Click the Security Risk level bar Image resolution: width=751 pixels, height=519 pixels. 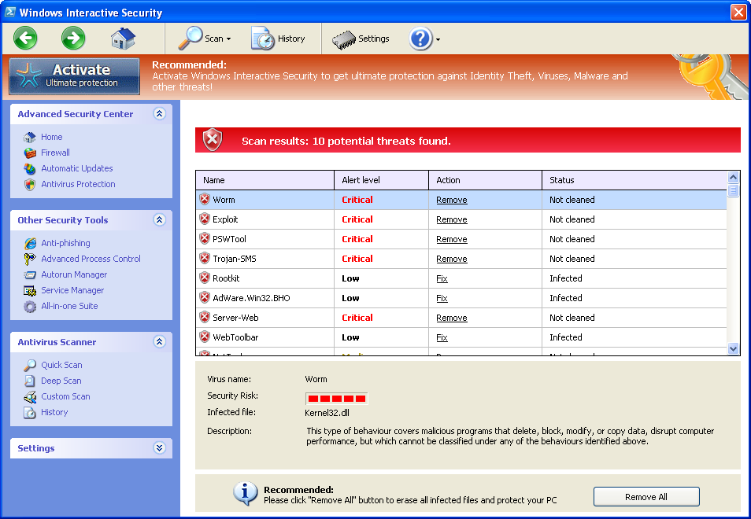pos(336,399)
